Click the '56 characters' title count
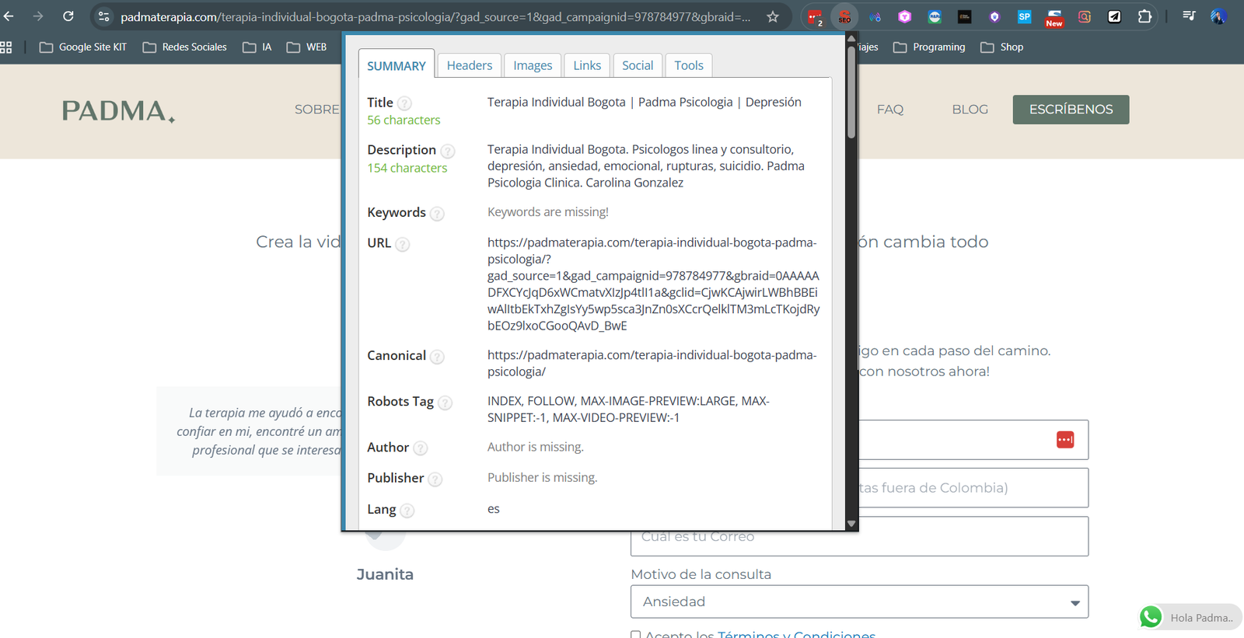Viewport: 1244px width, 638px height. coord(404,120)
